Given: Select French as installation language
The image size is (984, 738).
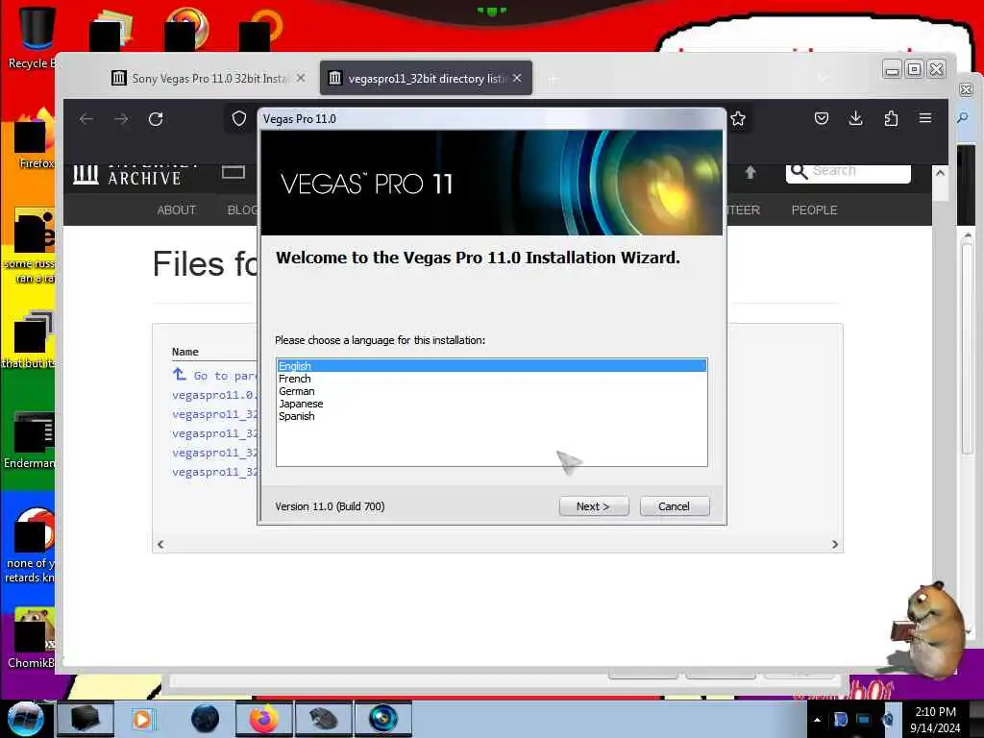Looking at the screenshot, I should (x=491, y=379).
